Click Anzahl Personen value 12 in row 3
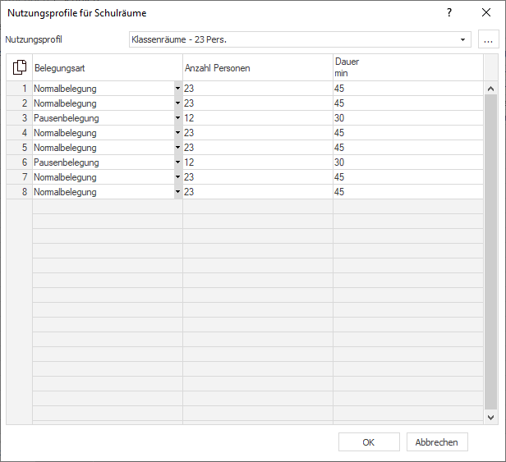 pyautogui.click(x=258, y=118)
